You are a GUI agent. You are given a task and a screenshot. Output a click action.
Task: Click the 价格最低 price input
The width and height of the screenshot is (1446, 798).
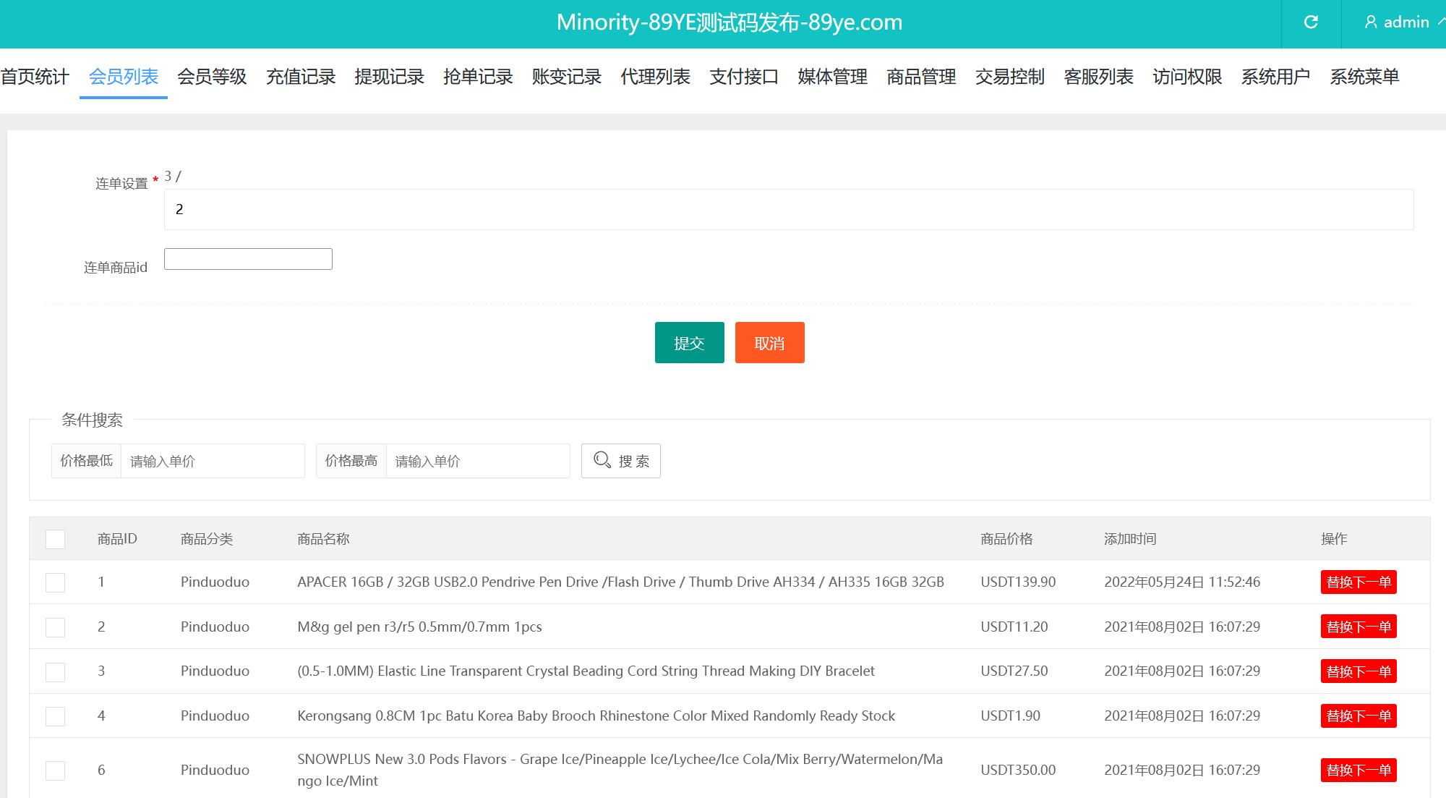(213, 461)
